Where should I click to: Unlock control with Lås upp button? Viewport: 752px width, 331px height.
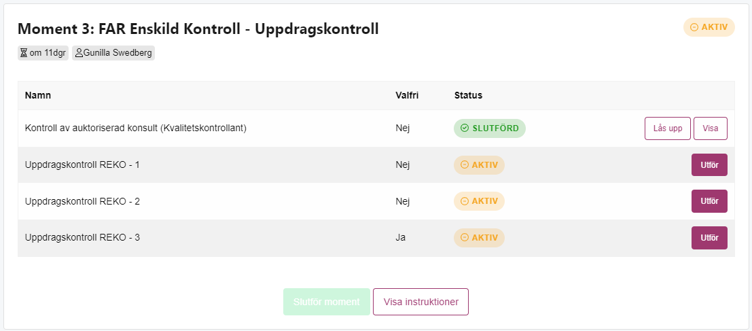[x=668, y=128]
